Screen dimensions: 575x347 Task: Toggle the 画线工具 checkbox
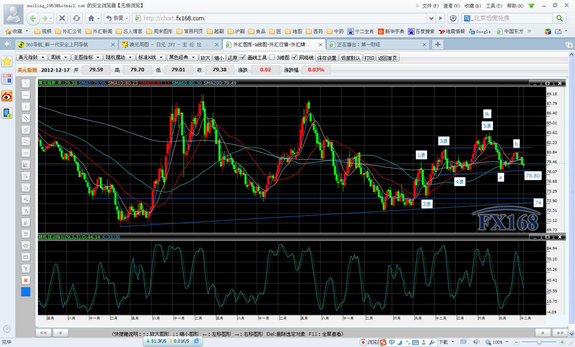(243, 57)
